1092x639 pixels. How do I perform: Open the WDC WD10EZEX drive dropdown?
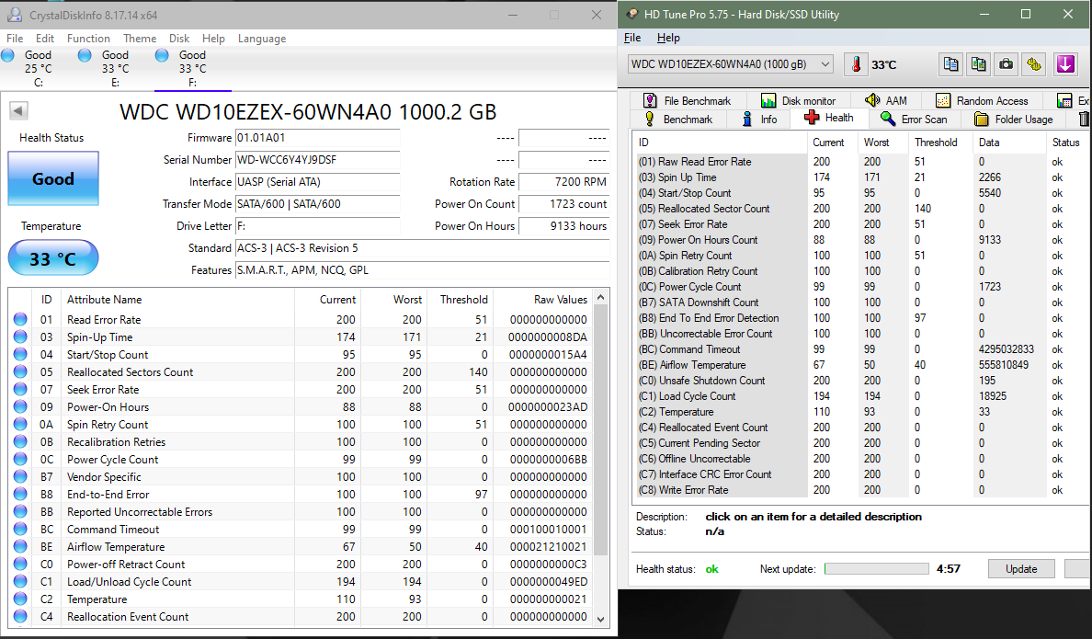click(730, 64)
